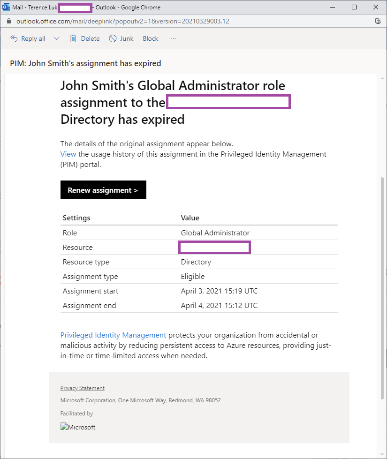Click the Outlook app icon in title bar
Screen dimensions: 387x459
point(6,7)
